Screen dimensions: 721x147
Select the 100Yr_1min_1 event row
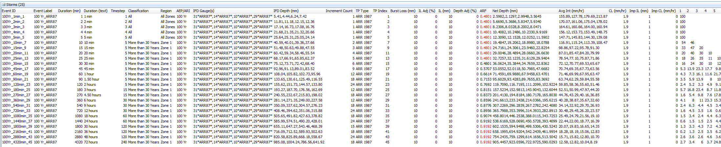(x=13, y=16)
